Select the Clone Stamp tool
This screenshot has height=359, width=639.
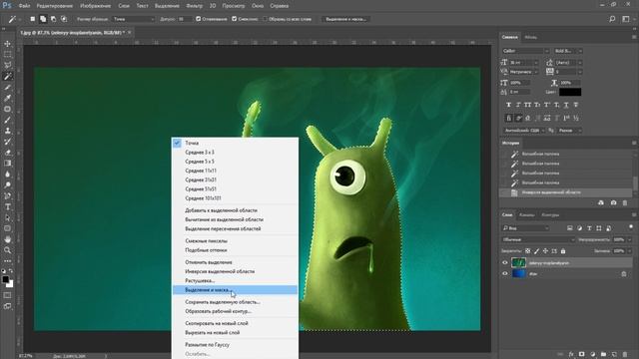point(7,131)
